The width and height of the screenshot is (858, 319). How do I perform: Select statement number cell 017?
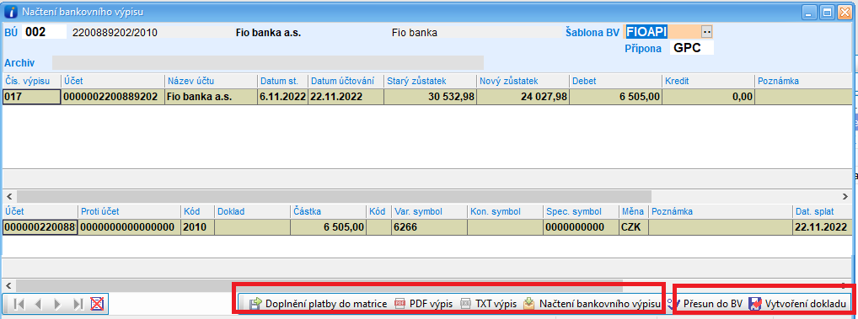(x=31, y=98)
